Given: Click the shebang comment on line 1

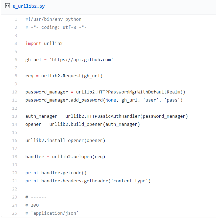Looking at the screenshot, I should 53,19.
